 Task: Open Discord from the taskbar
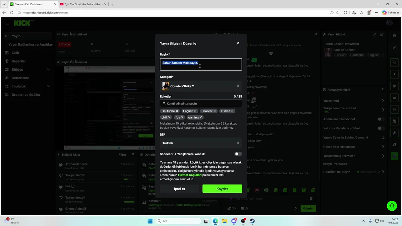(234, 221)
